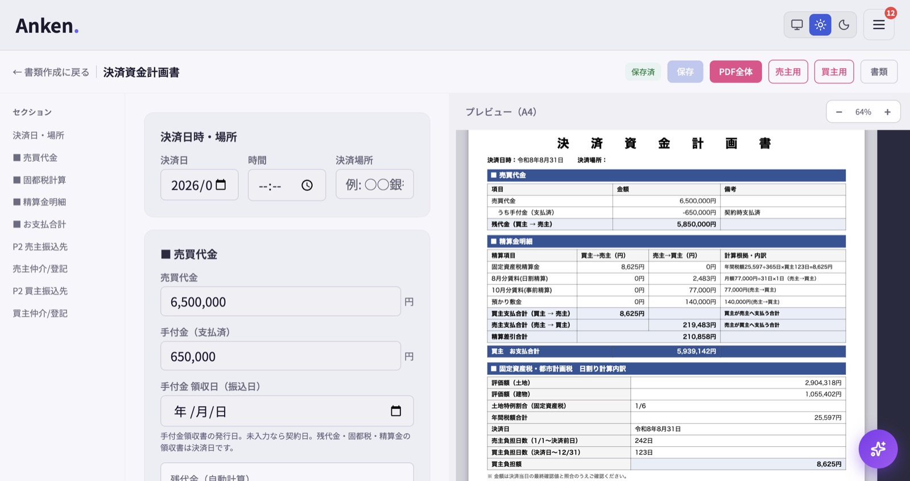Click the 2,904,318円 評価額(土地) value
910x481 pixels.
point(823,383)
